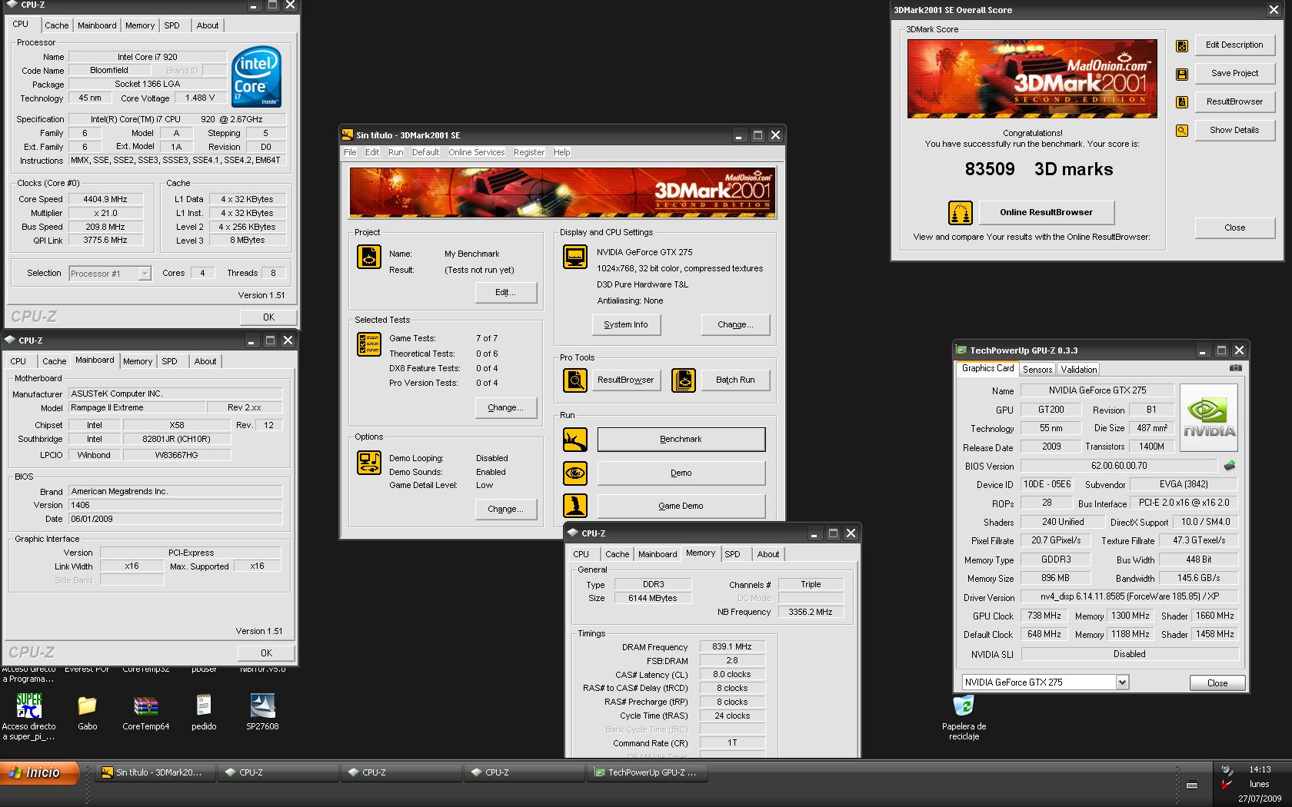This screenshot has width=1292, height=807.
Task: Click the Pro Tools ResultBrowser icon
Action: [x=575, y=380]
